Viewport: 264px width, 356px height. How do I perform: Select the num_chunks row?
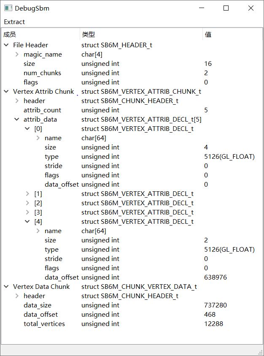132,73
